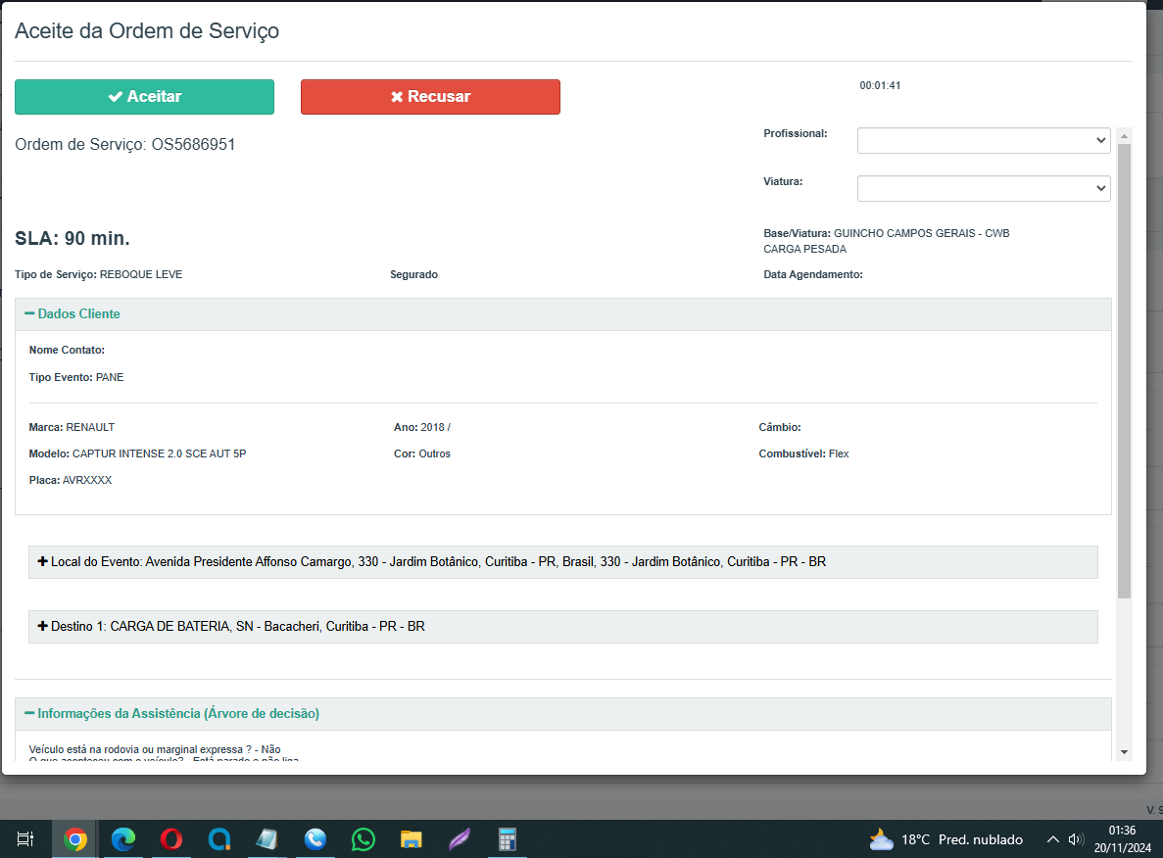Expand the Local do Evento row
Image resolution: width=1163 pixels, height=858 pixels.
coord(563,562)
